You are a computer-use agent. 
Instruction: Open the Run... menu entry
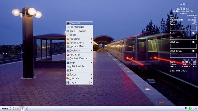(x=80, y=71)
